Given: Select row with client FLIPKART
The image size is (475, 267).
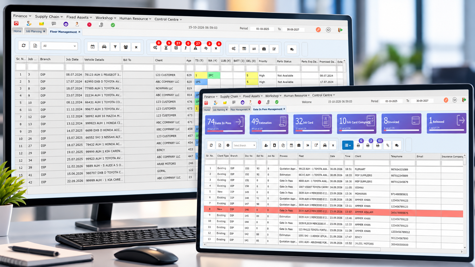Looking at the screenshot, I should click(334, 169).
